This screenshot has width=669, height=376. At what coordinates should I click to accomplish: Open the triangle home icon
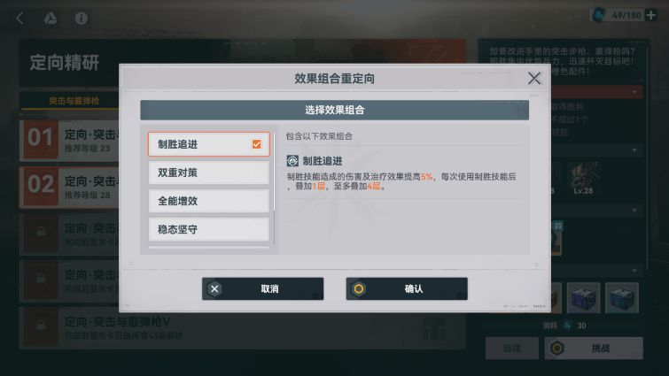(51, 18)
